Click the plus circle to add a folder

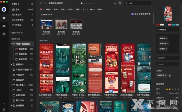coord(170,76)
